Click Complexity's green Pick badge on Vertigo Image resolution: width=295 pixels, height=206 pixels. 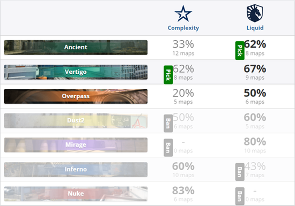(168, 75)
